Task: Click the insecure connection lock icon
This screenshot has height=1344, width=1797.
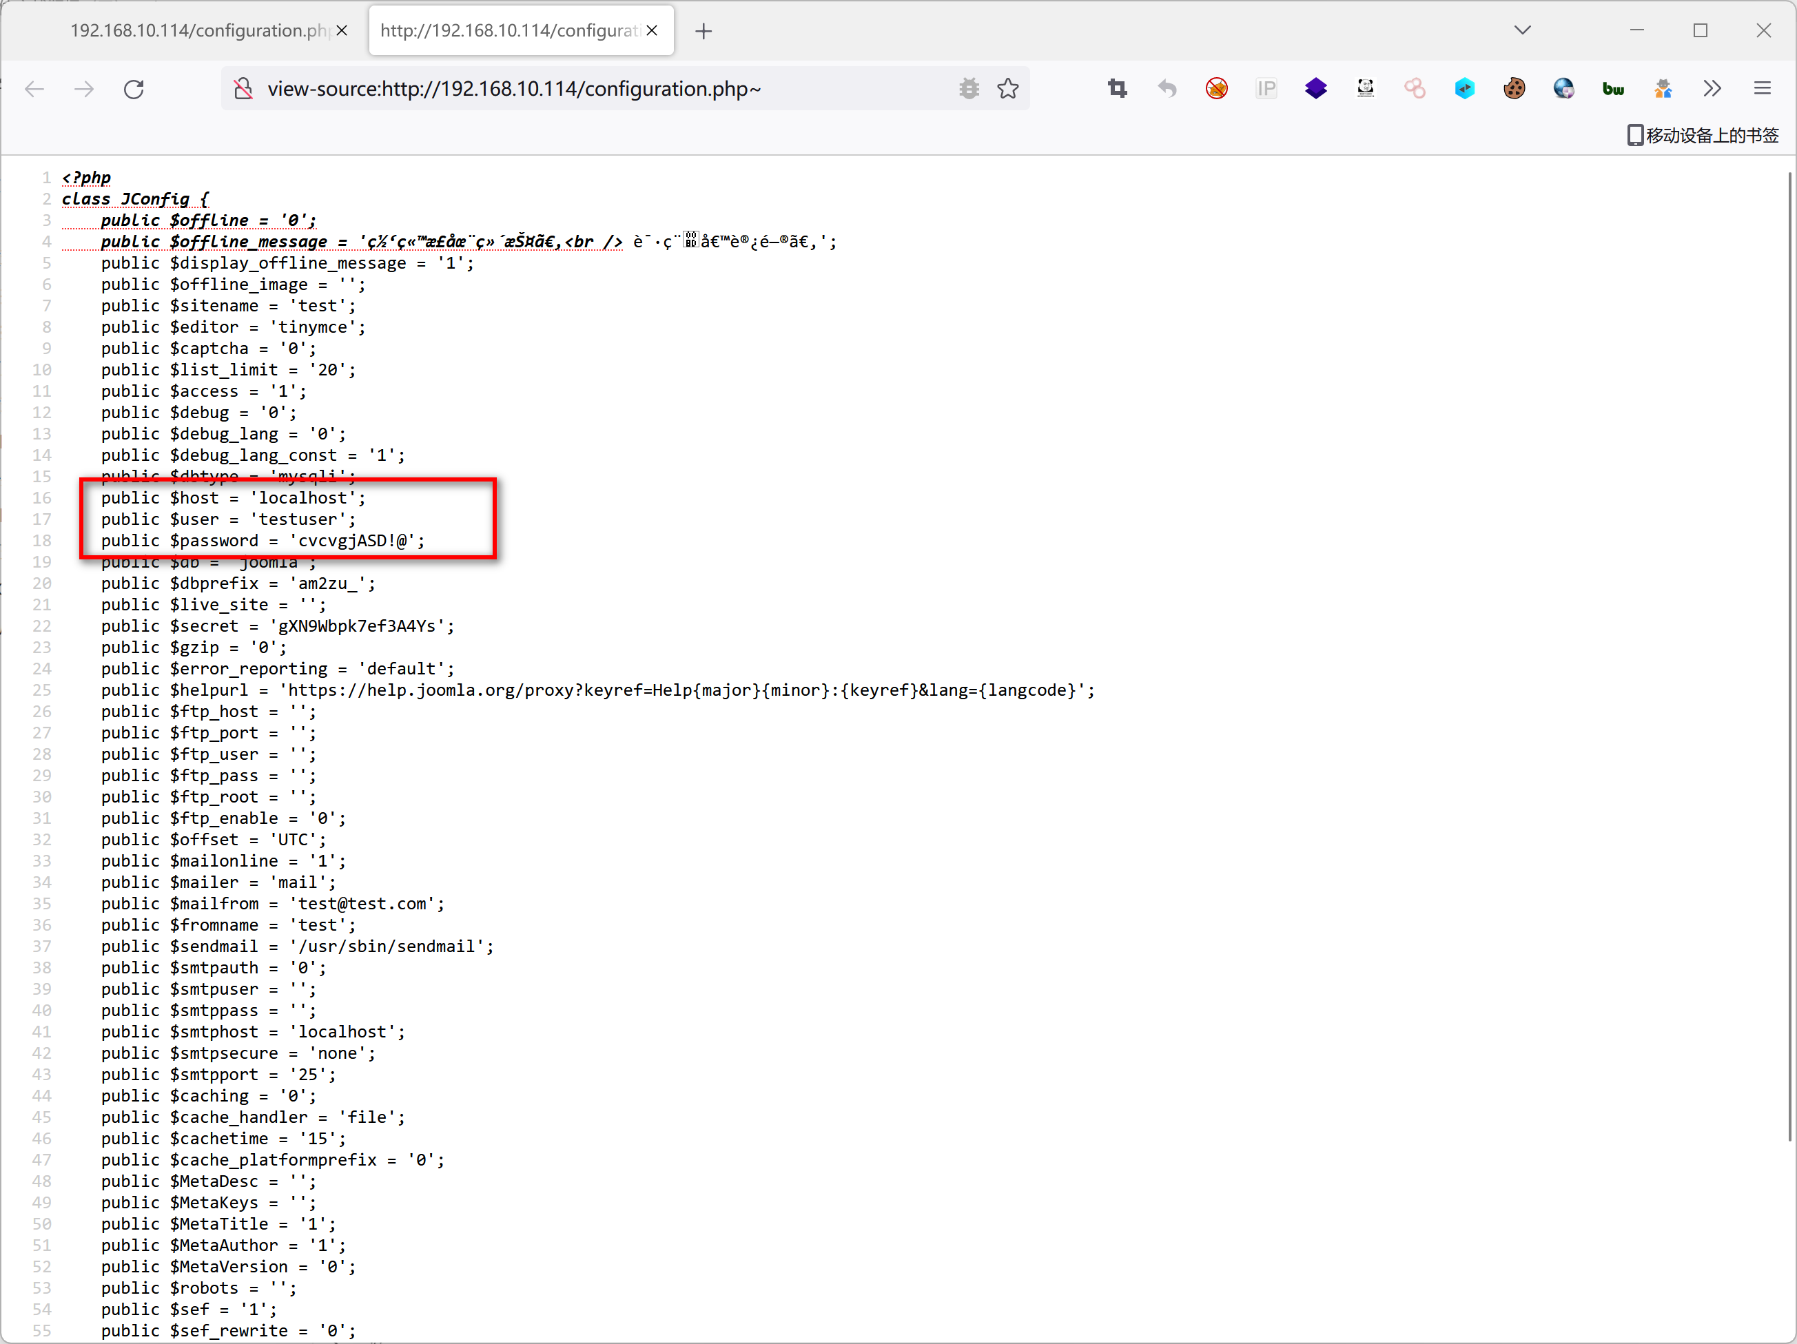Action: pos(243,88)
